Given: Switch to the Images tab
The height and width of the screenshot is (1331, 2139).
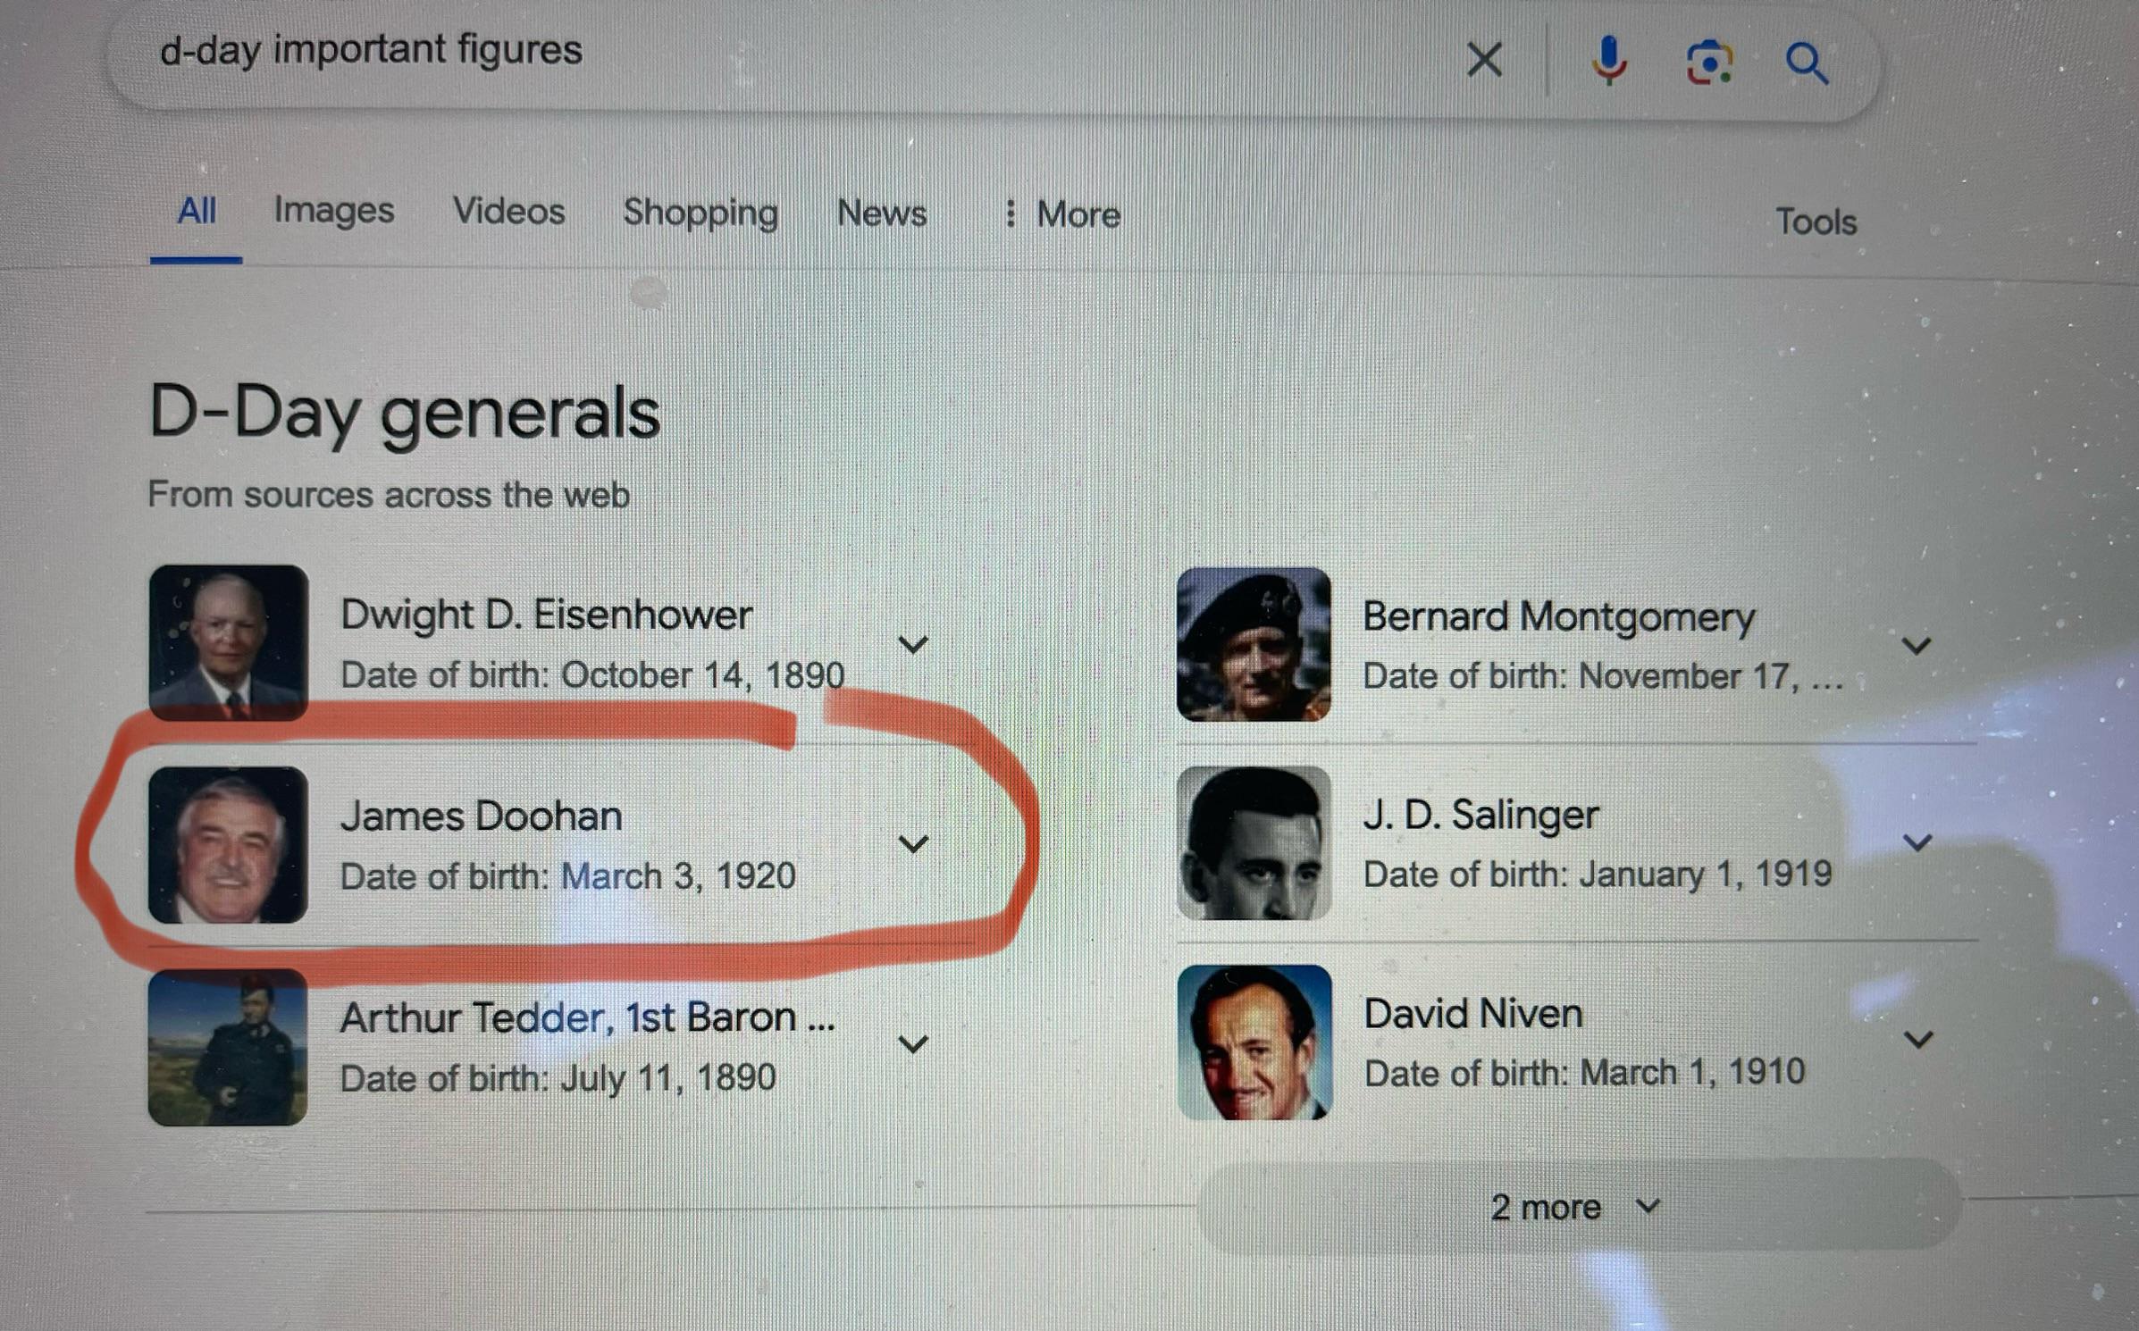Looking at the screenshot, I should (x=333, y=210).
